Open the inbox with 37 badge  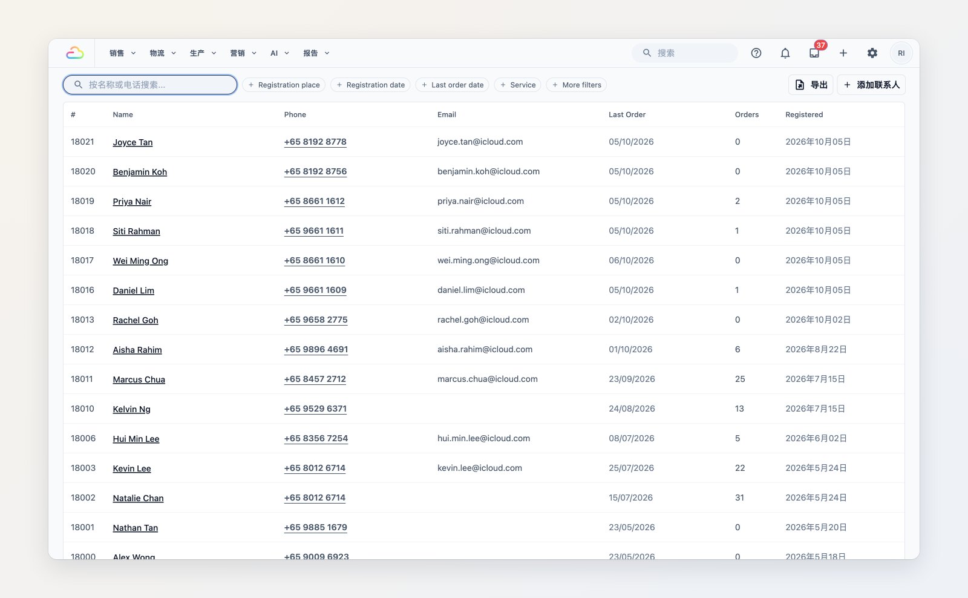(x=814, y=53)
